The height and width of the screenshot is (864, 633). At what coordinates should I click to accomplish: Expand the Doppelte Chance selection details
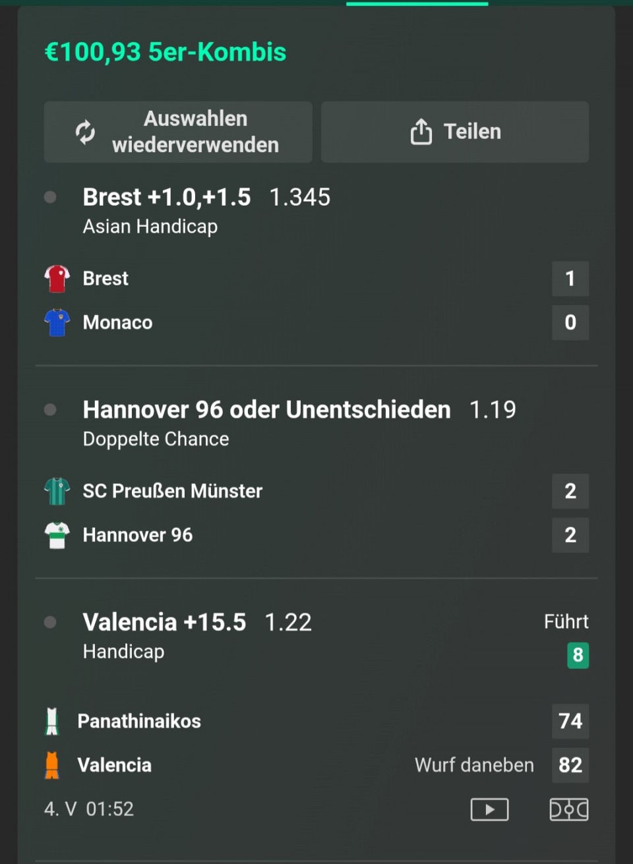(x=156, y=439)
